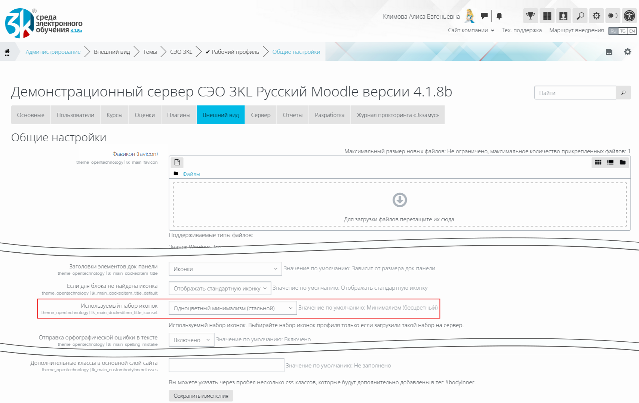Open the notifications bell

(499, 16)
